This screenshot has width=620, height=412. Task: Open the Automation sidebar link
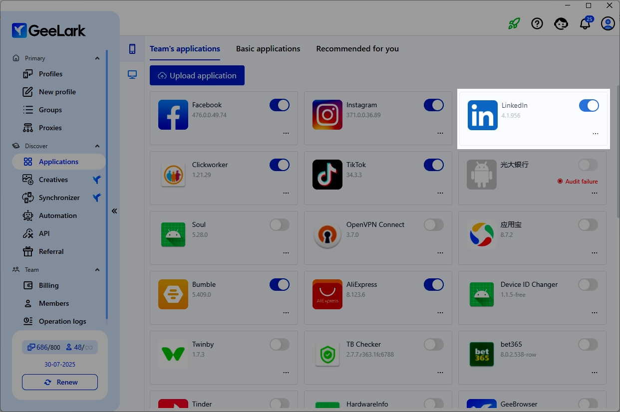tap(59, 215)
